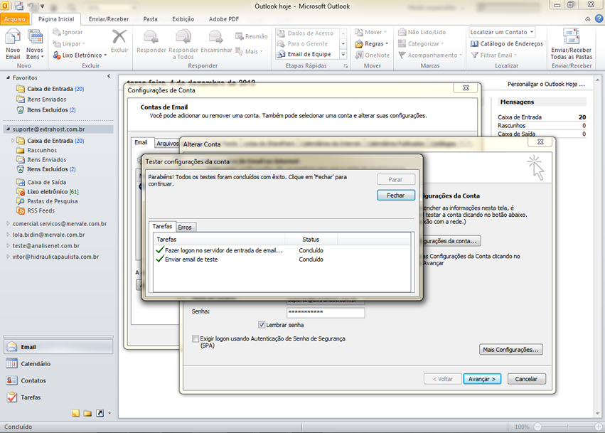The height and width of the screenshot is (433, 605).
Task: Click the Localizar um Contato search box
Action: [502, 32]
